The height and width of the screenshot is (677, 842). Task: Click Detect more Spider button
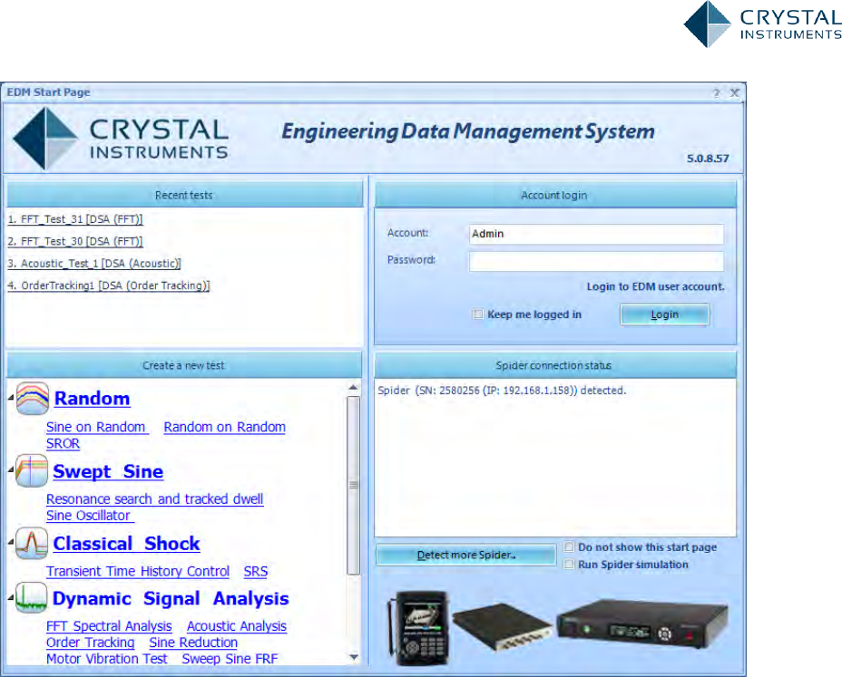466,556
